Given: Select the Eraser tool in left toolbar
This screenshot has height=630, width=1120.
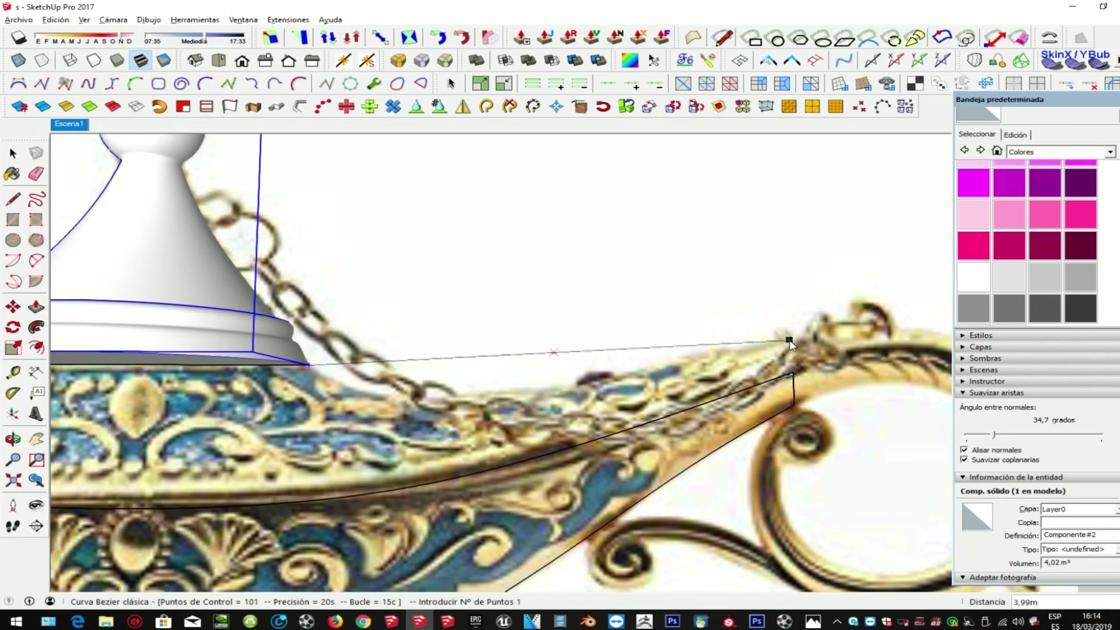Looking at the screenshot, I should coord(36,173).
